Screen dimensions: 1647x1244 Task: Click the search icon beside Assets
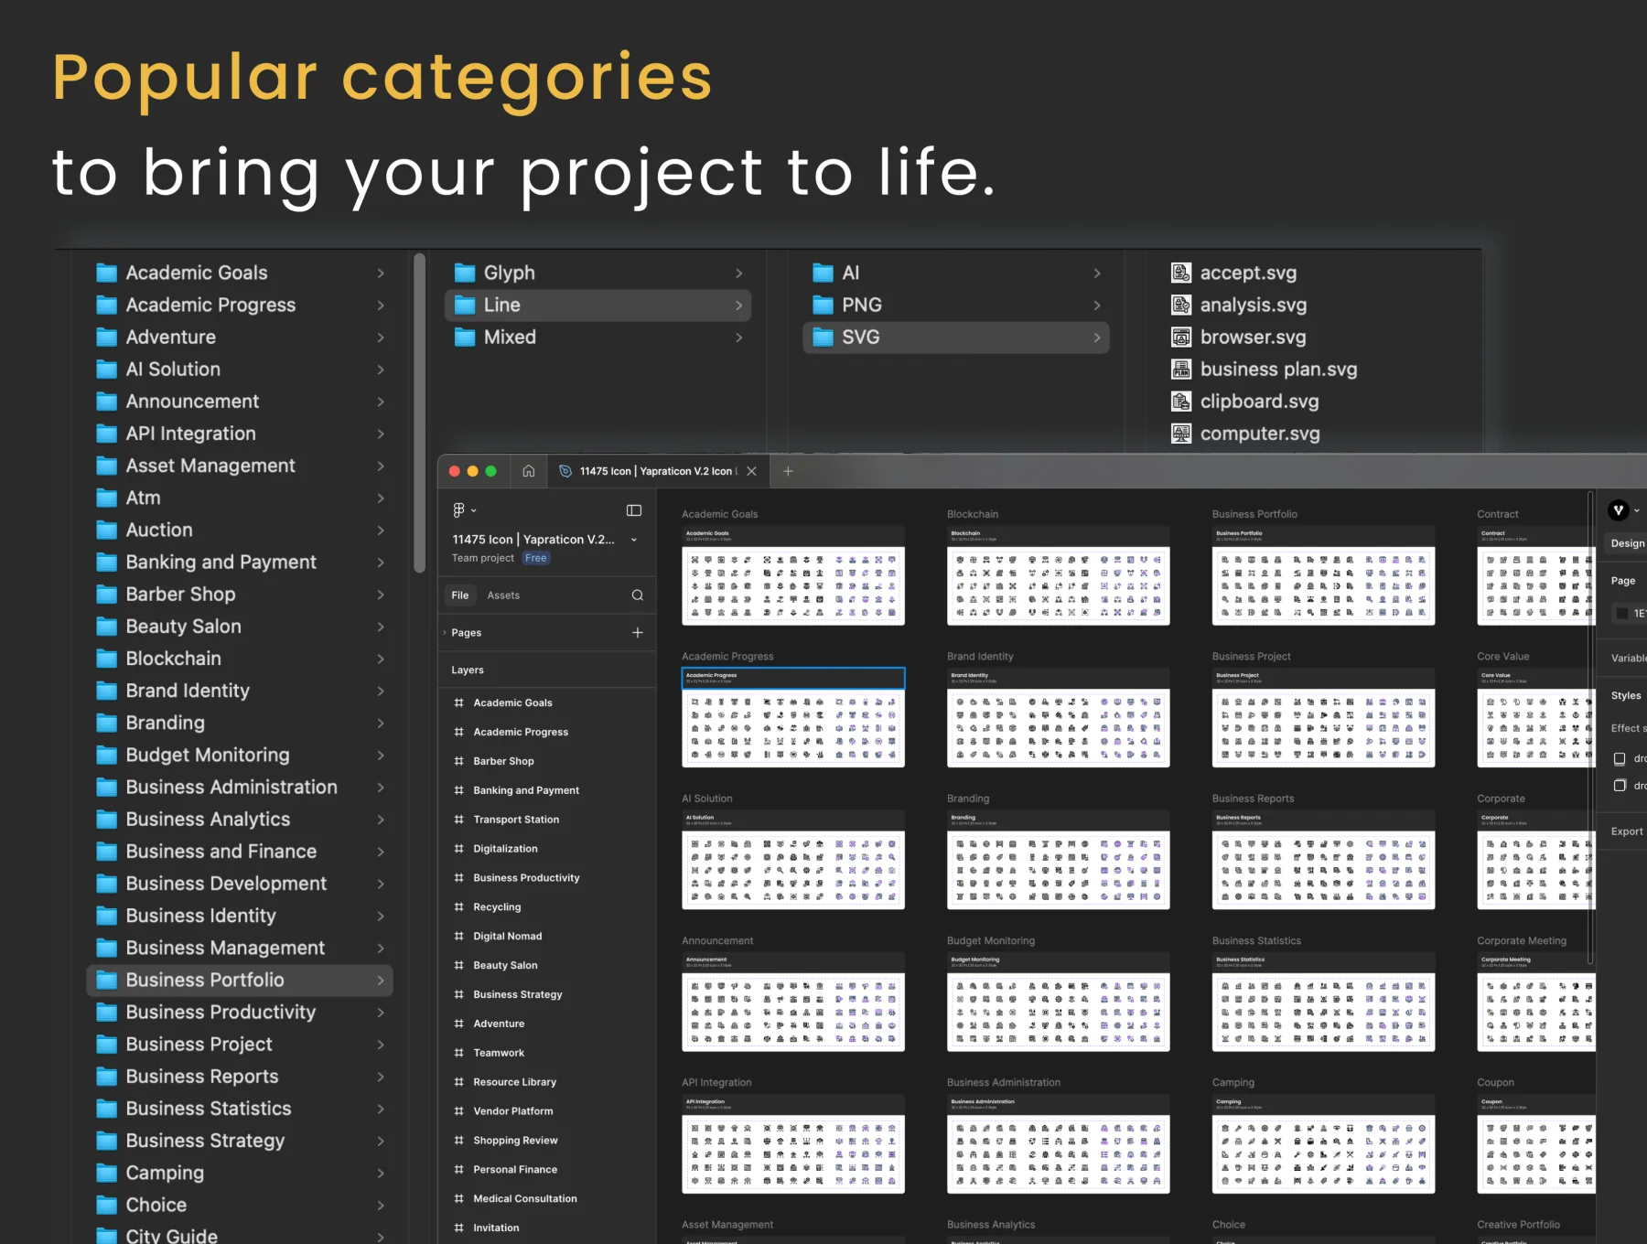point(638,595)
